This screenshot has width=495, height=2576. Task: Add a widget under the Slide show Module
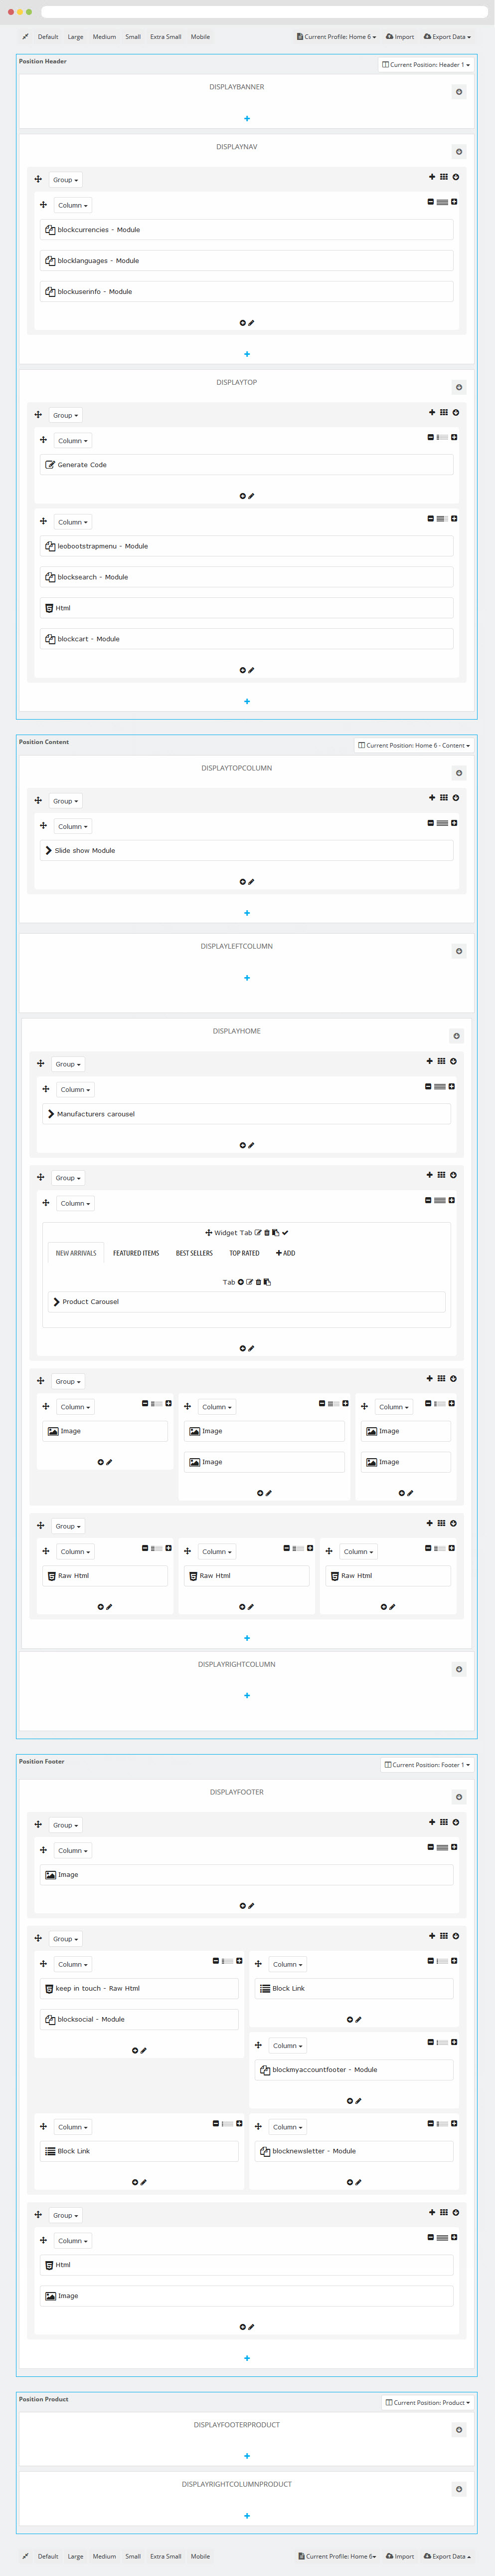242,882
